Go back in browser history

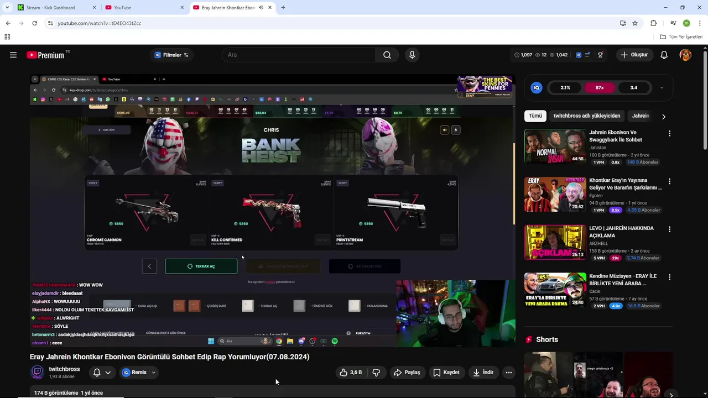click(x=8, y=23)
